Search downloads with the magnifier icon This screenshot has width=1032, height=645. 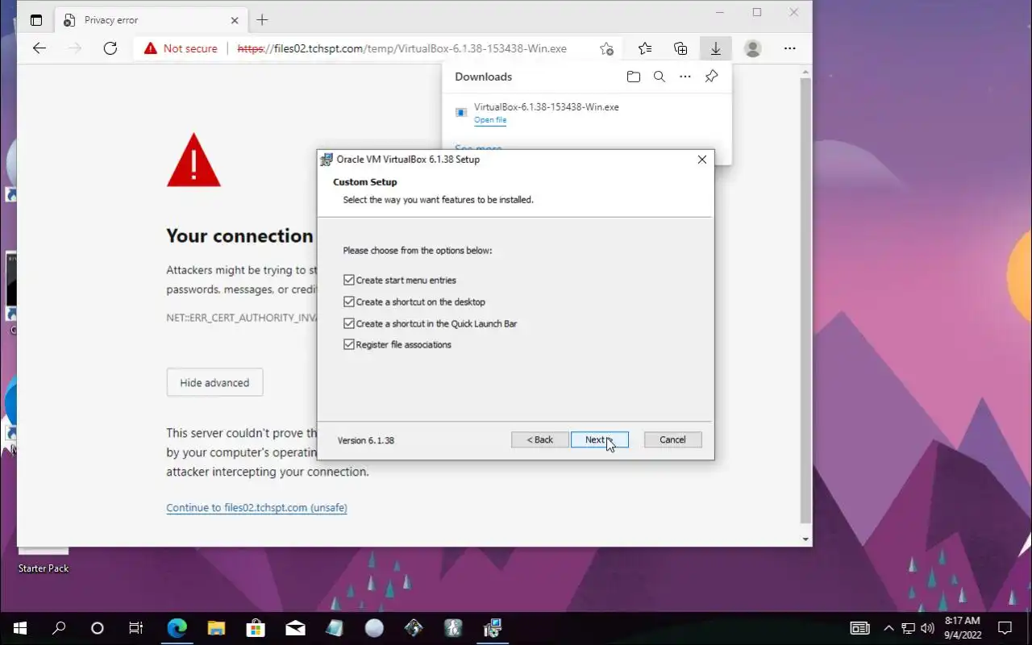pos(660,77)
